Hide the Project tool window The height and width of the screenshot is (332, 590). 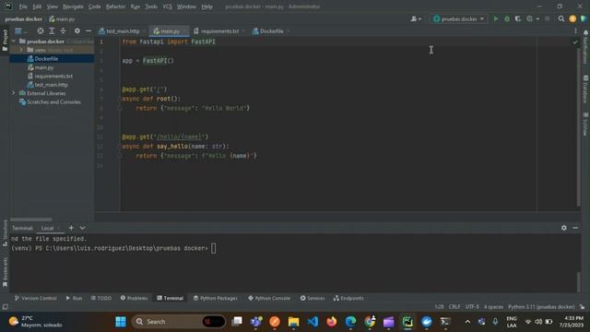point(88,30)
